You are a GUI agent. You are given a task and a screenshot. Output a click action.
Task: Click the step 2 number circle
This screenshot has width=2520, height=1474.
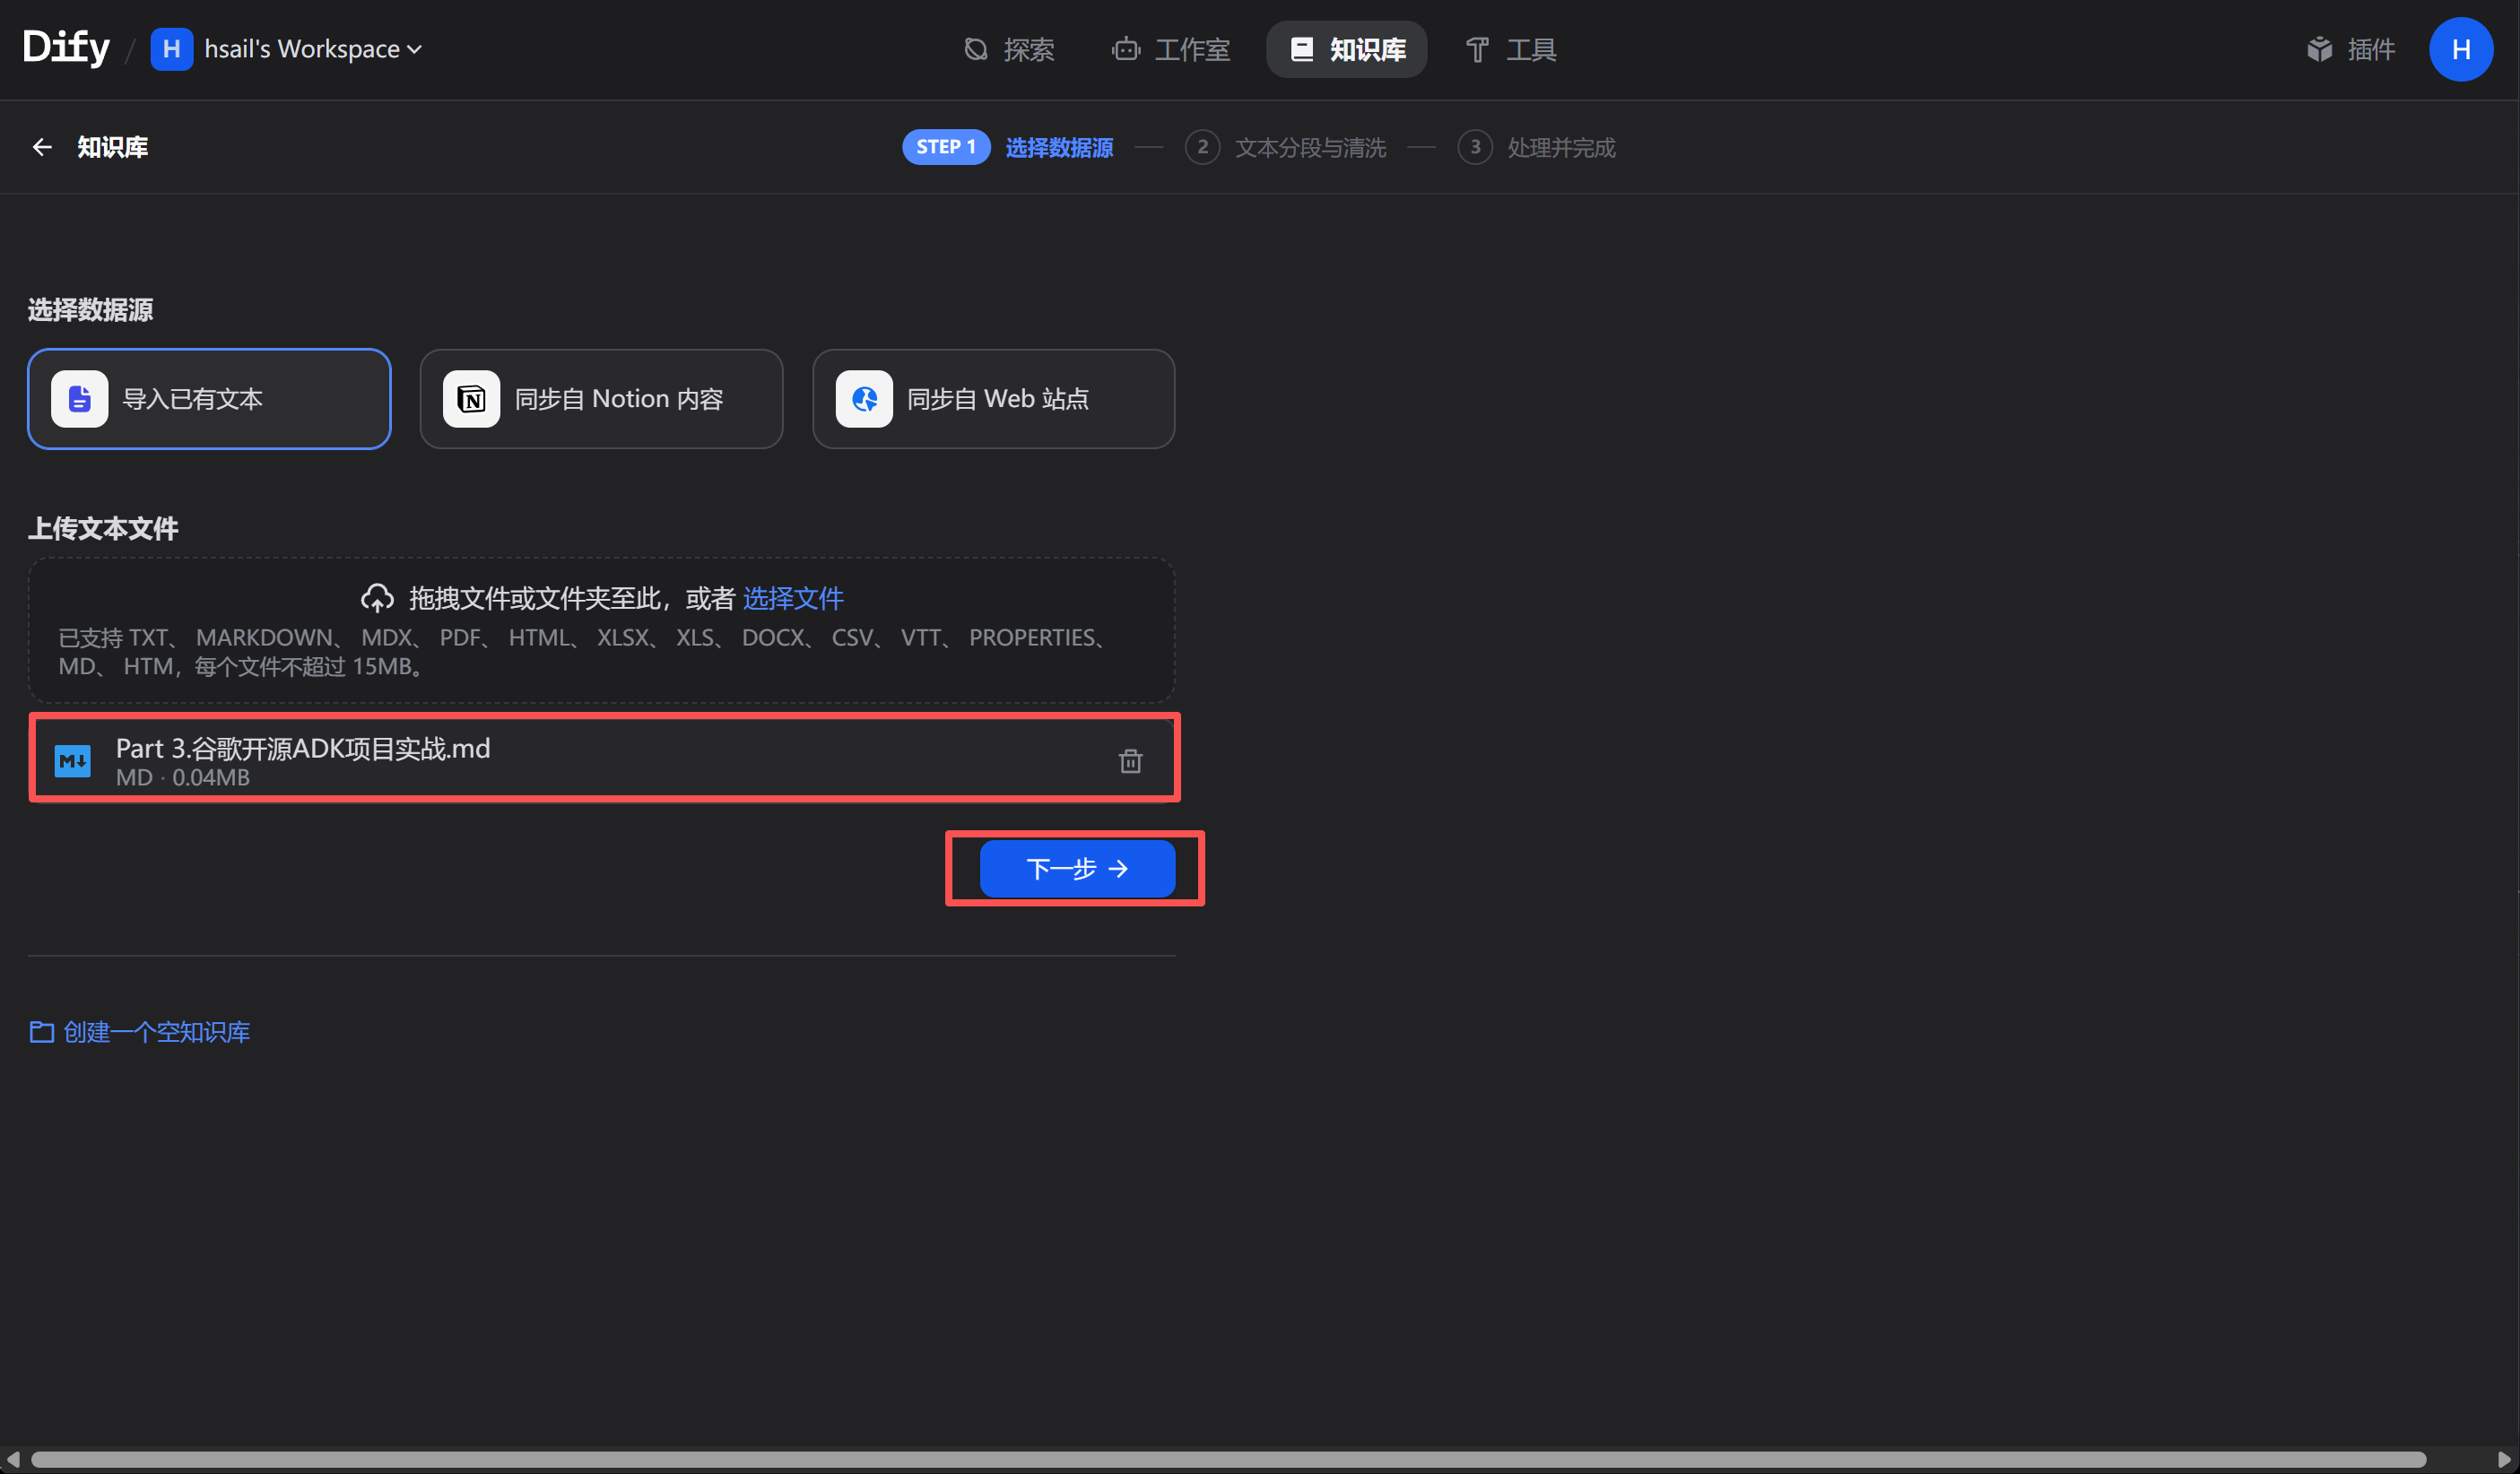point(1202,147)
